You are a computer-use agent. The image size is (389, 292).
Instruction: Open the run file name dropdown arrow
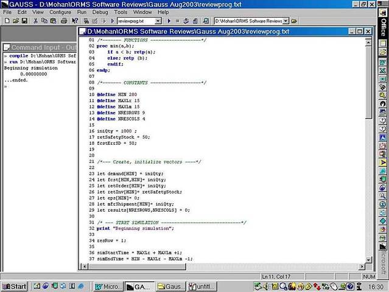(x=158, y=21)
